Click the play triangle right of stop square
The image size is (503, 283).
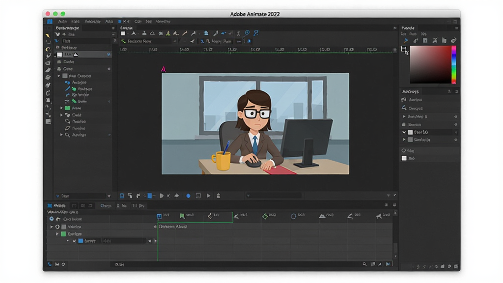coord(208,196)
